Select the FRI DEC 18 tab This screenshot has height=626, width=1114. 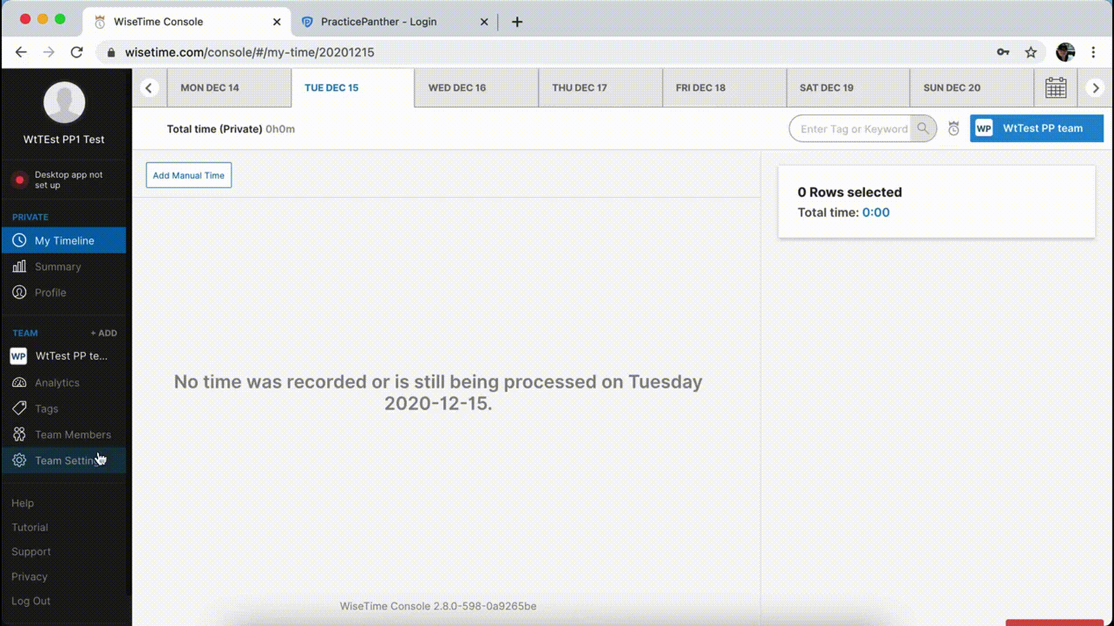(x=724, y=88)
